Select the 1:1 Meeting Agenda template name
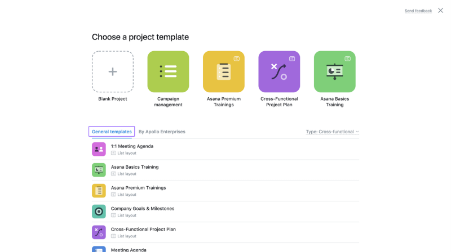The height and width of the screenshot is (252, 451). pos(132,146)
